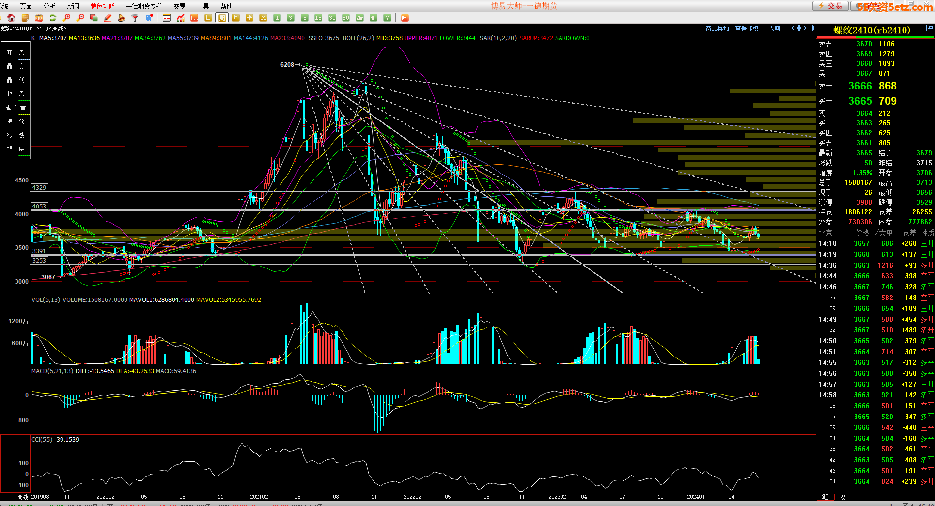
Task: Refresh data with green arrows icon
Action: pyautogui.click(x=53, y=18)
